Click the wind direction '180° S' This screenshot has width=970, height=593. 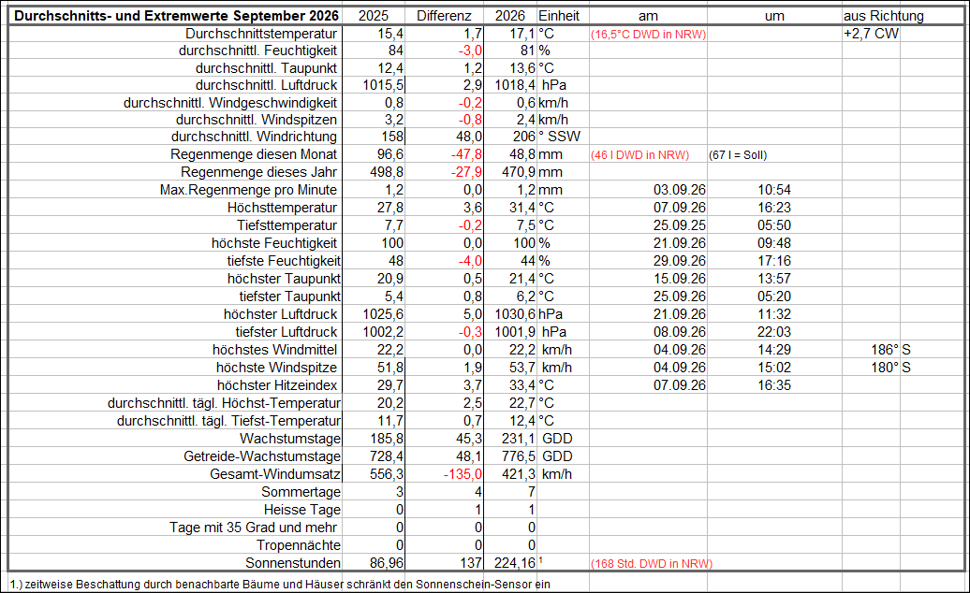pos(890,368)
